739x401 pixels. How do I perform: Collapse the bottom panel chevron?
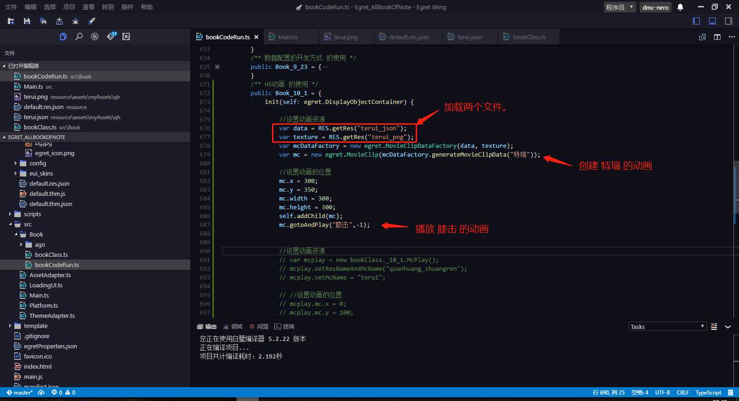(x=728, y=327)
